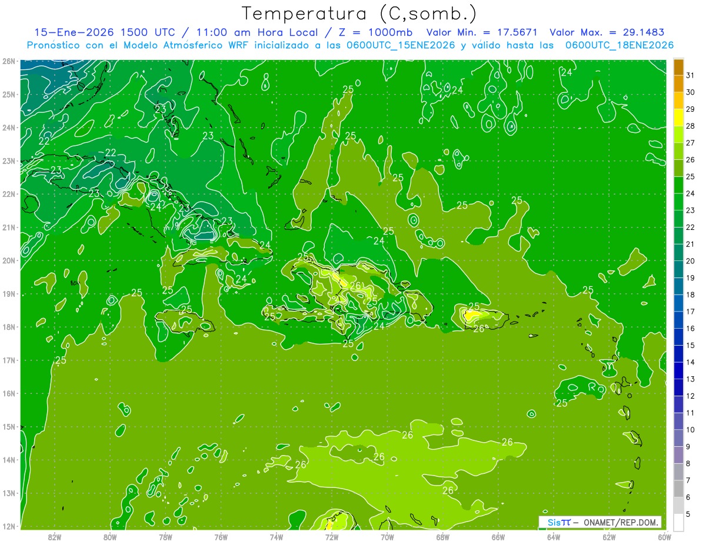Click the legend value label 21

pyautogui.click(x=690, y=244)
